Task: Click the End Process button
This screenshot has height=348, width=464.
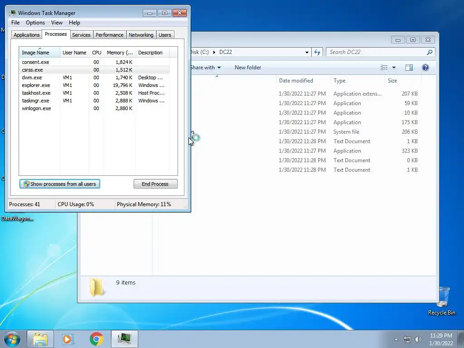Action: pos(155,184)
